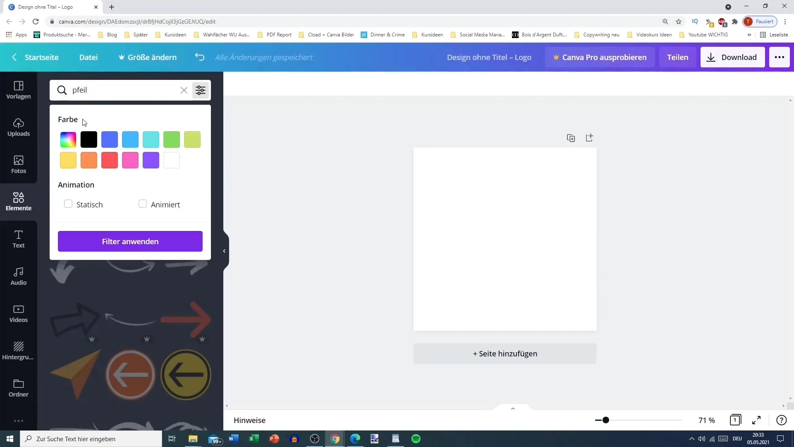
Task: Clear the pfeil search input field
Action: click(184, 90)
